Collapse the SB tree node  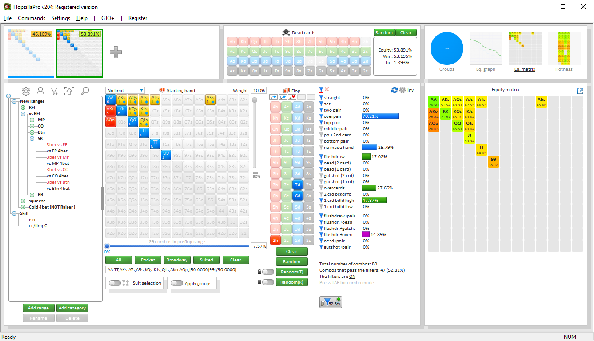point(32,139)
